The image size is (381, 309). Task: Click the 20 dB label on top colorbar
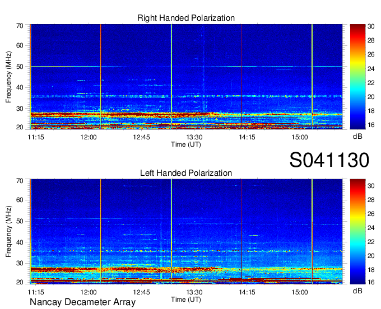371,97
